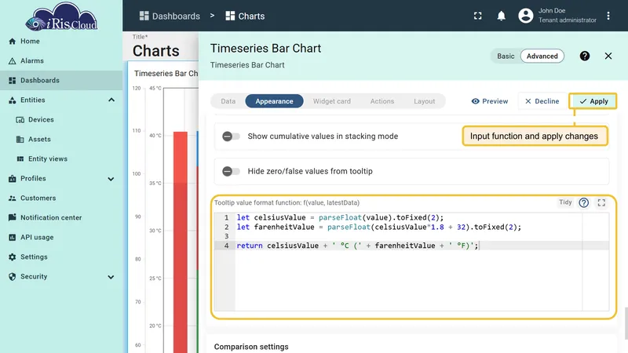Toggle Show cumulative values in stacking mode
This screenshot has width=628, height=353.
click(231, 136)
